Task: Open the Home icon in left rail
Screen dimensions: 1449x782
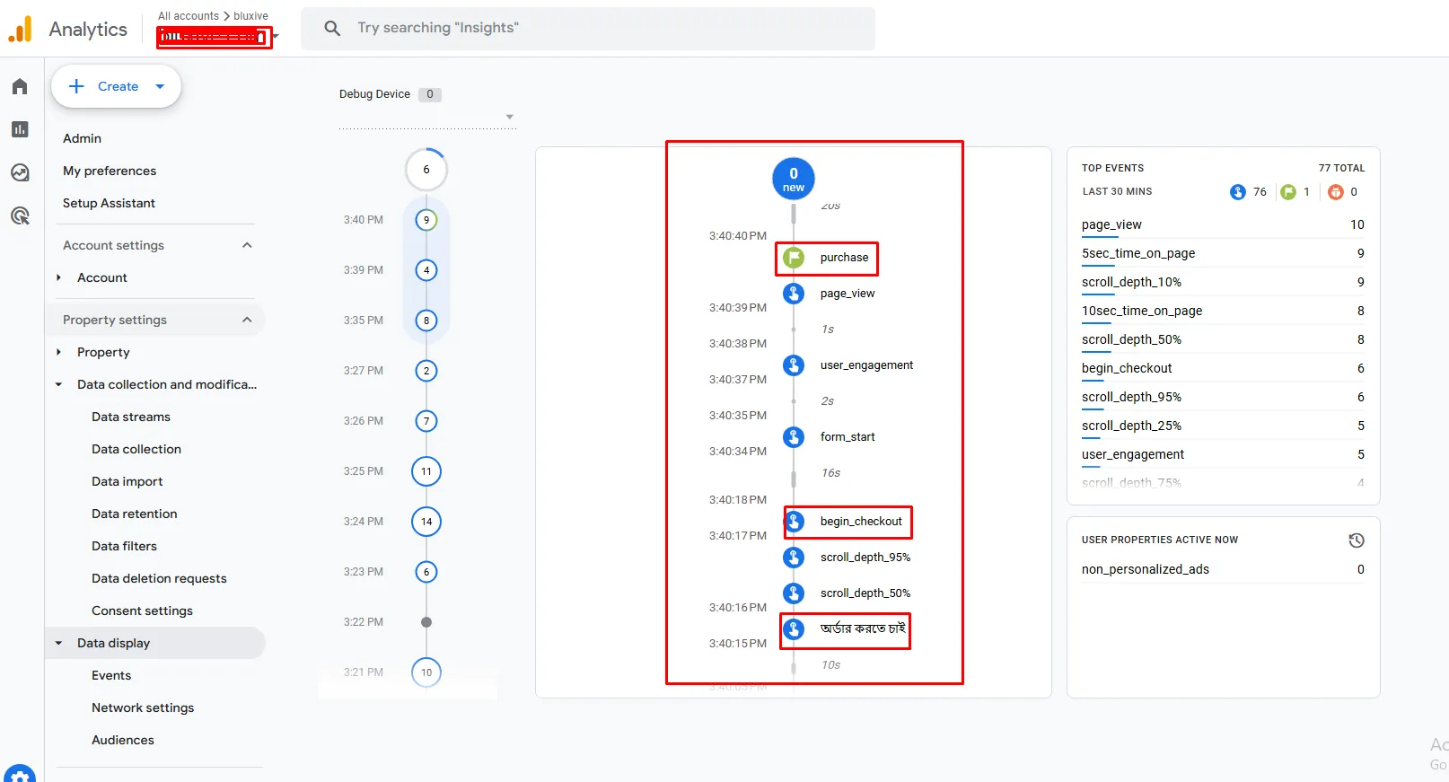Action: pos(20,86)
